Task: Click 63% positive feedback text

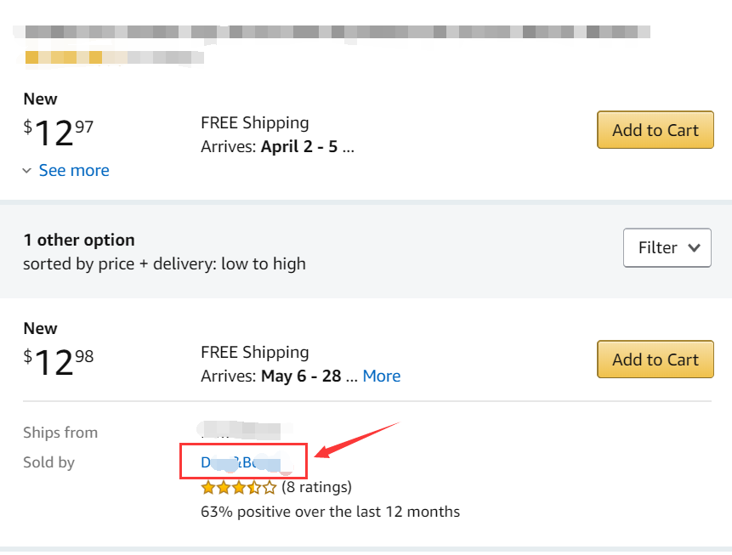Action: (330, 512)
